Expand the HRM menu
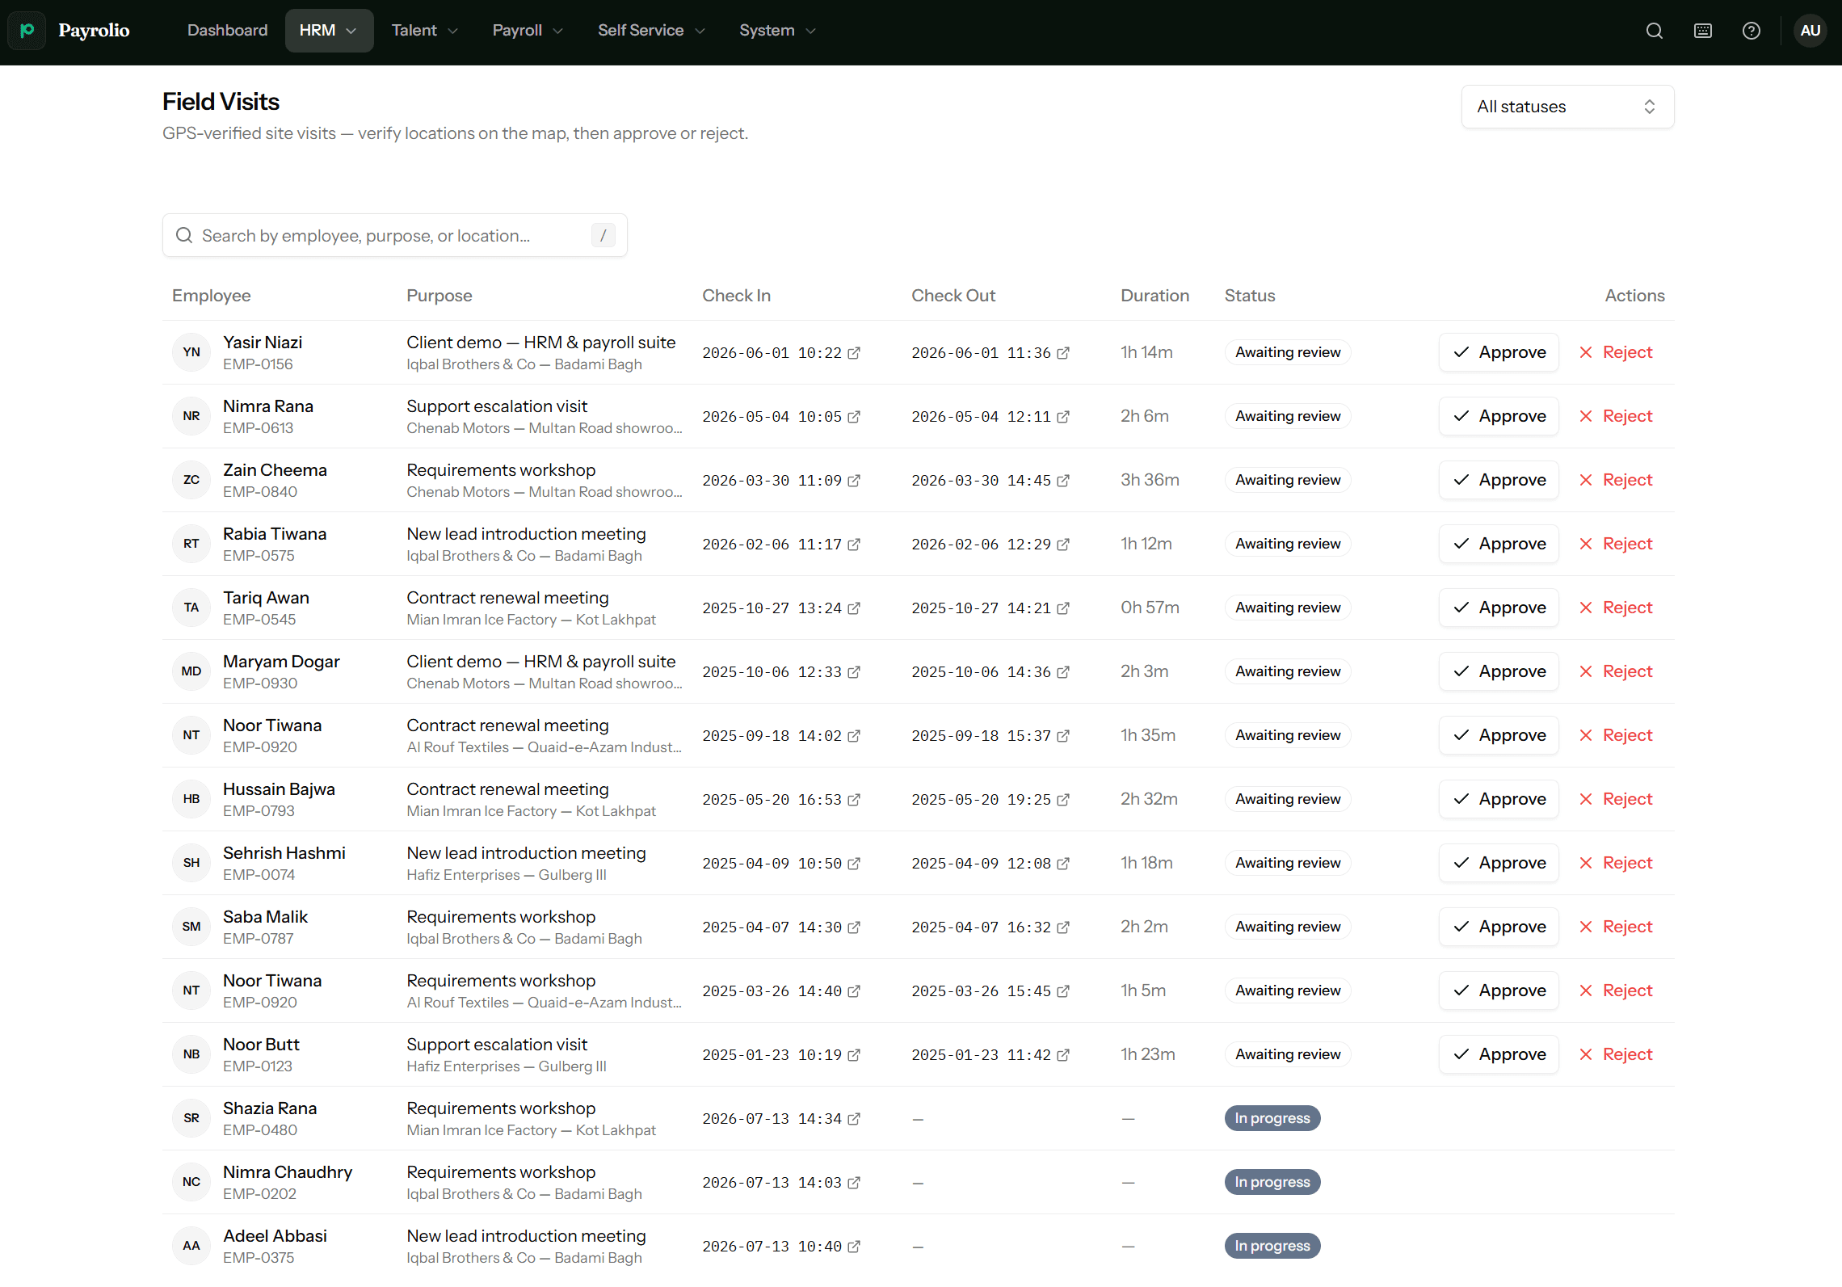This screenshot has width=1842, height=1287. coord(329,31)
